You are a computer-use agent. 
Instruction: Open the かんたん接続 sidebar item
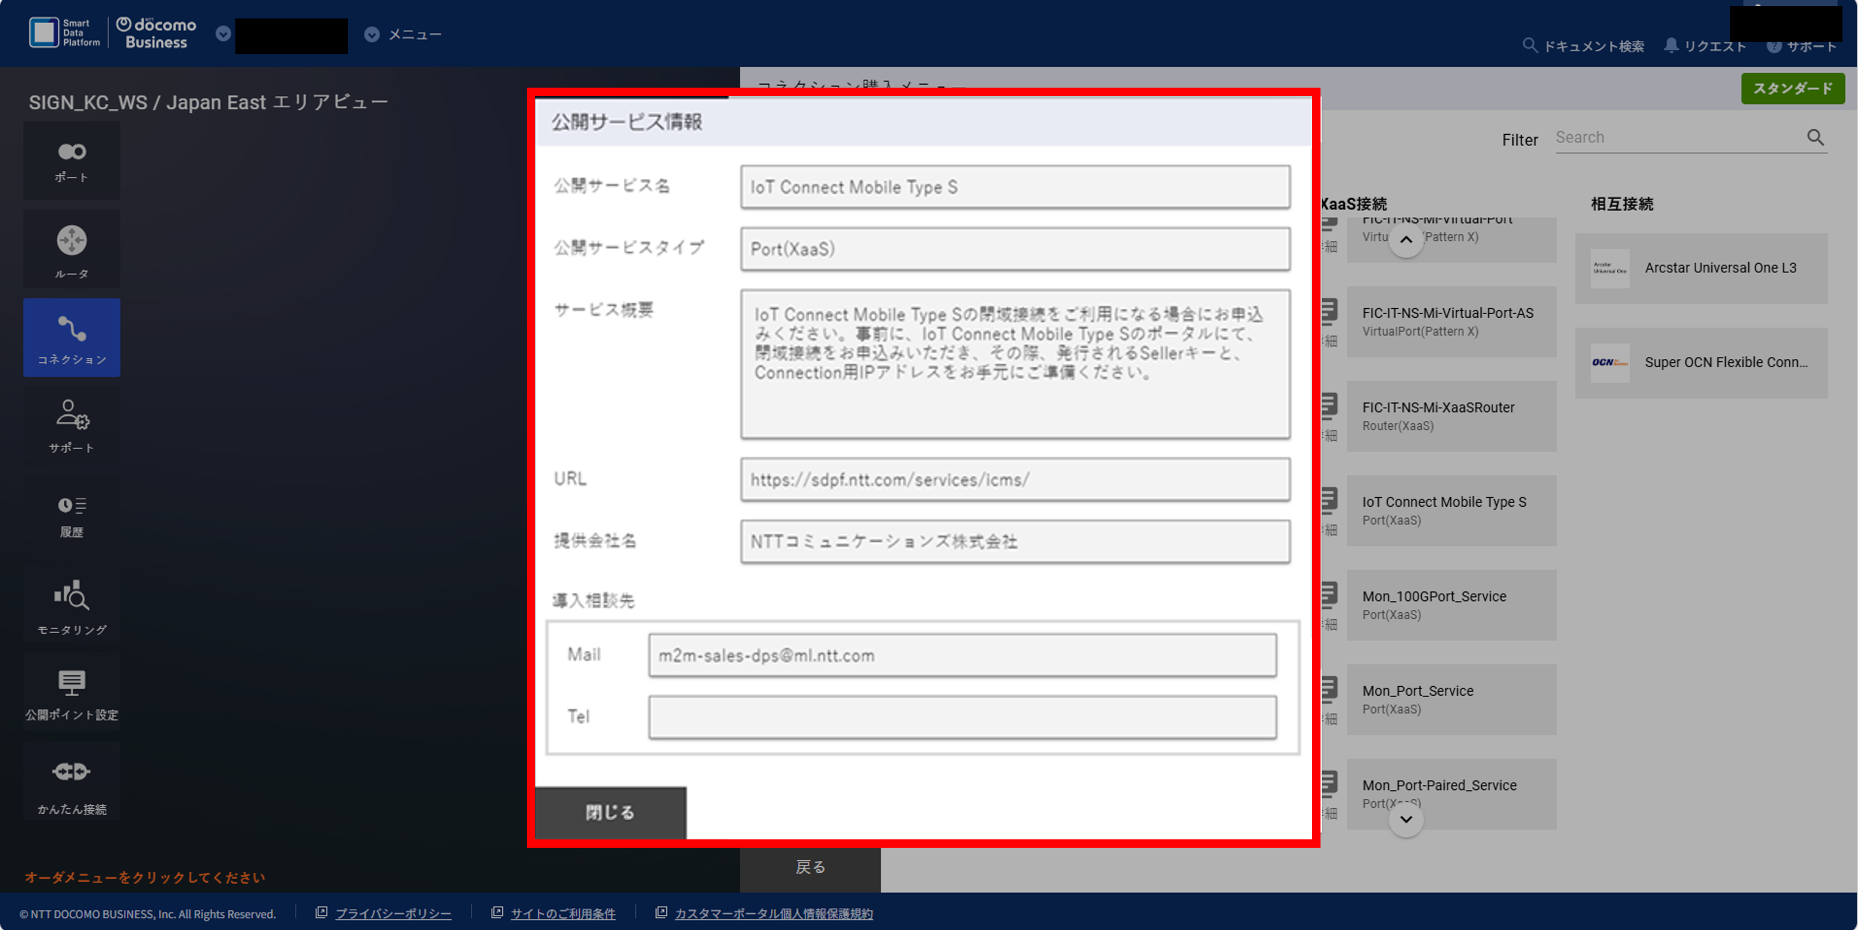coord(72,782)
